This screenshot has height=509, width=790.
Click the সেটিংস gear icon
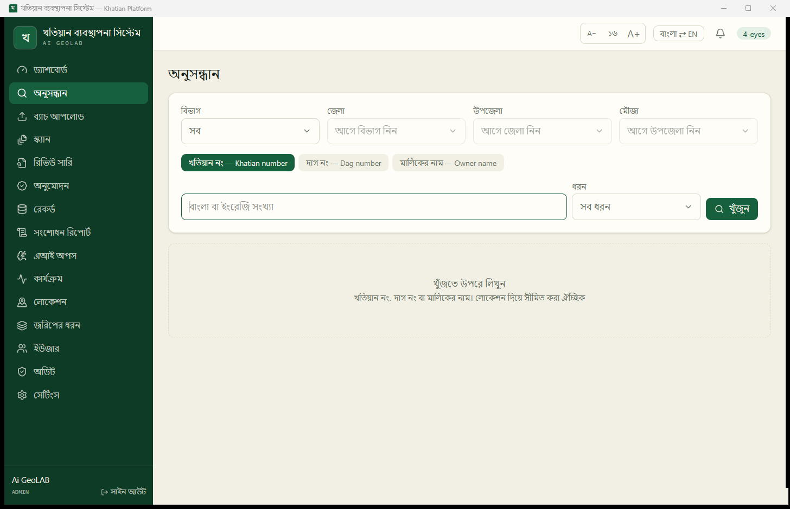coord(22,395)
